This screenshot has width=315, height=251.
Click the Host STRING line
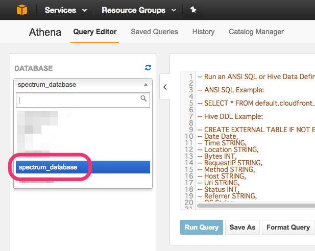[x=222, y=176]
